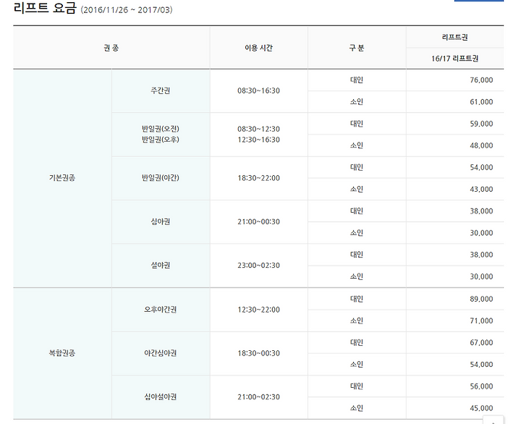This screenshot has width=521, height=424.
Task: Select the 12:30~22:00 time cell
Action: click(x=258, y=310)
